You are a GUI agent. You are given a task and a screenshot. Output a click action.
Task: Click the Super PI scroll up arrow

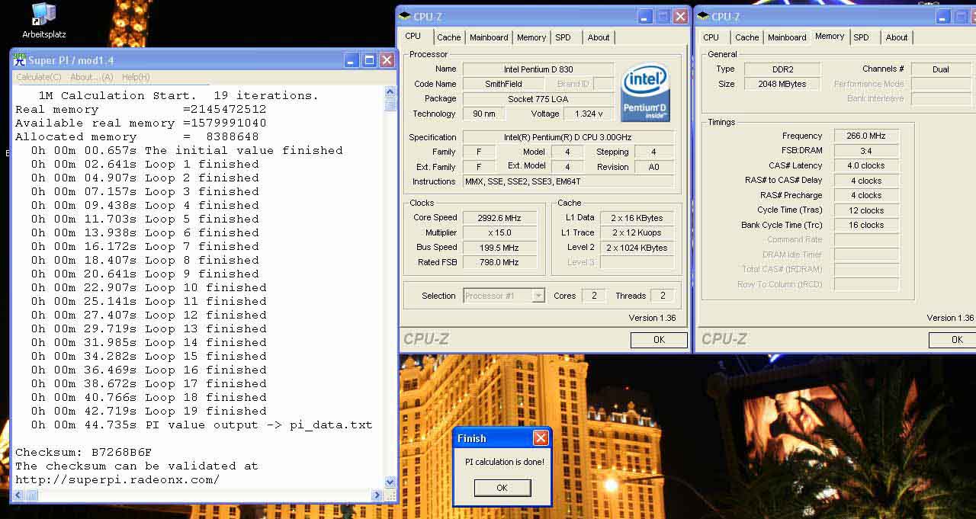tap(390, 92)
